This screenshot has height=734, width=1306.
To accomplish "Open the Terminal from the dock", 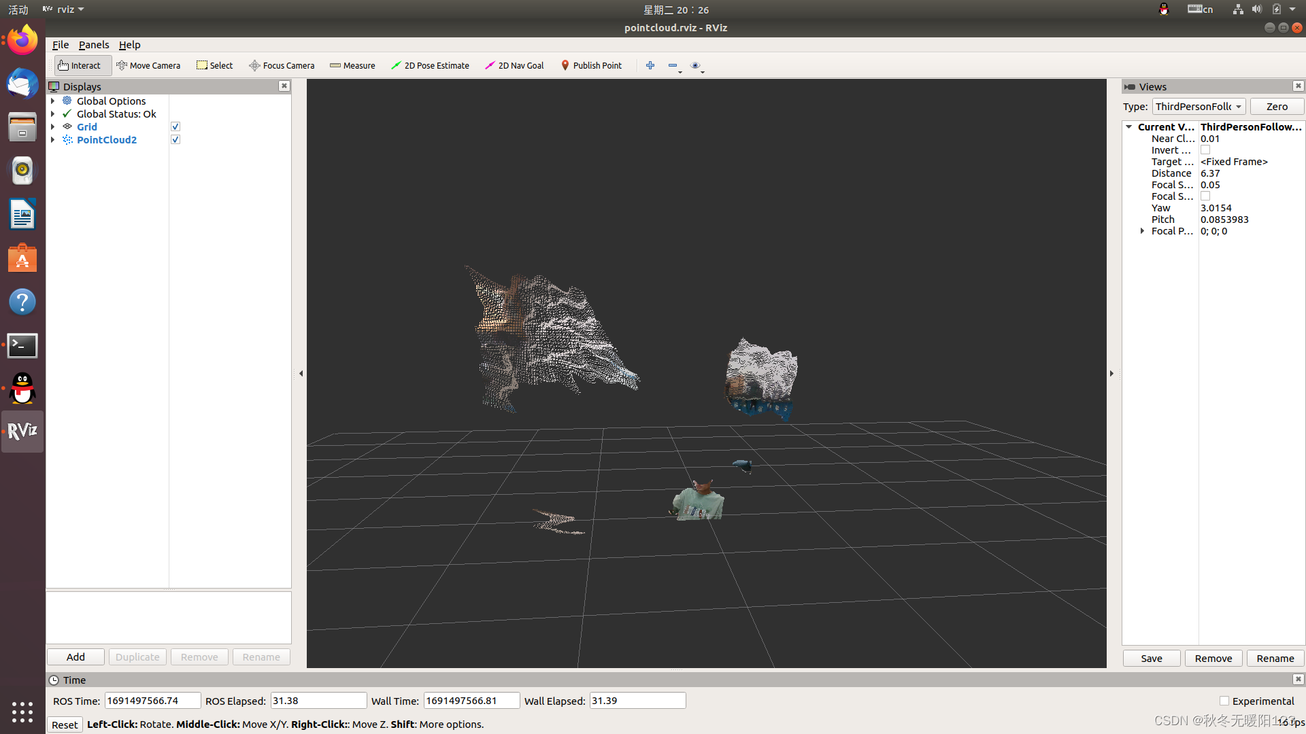I will point(22,345).
